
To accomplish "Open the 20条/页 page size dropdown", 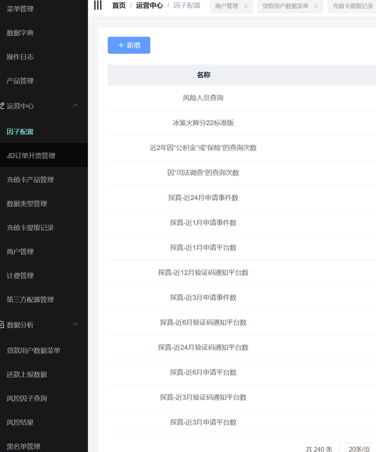I will pos(358,449).
